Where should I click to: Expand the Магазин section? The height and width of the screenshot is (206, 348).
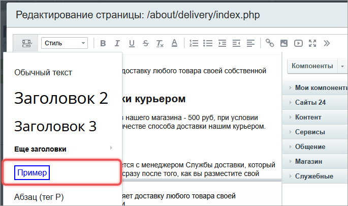(x=315, y=161)
